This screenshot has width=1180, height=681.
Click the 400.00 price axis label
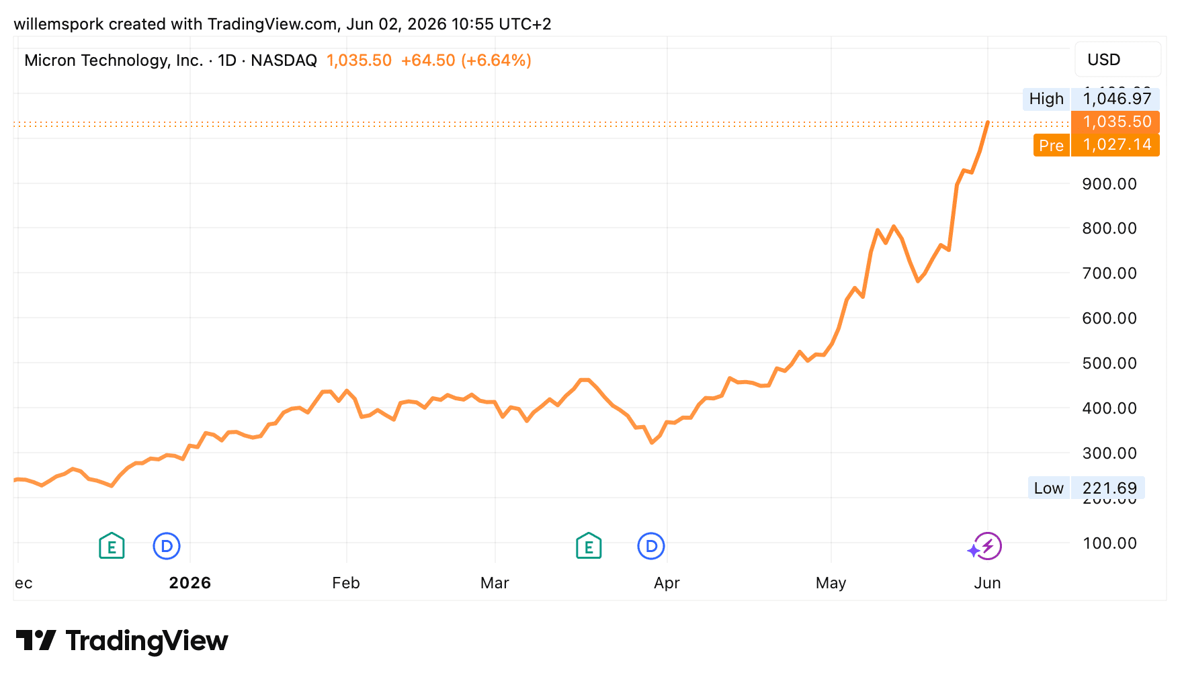click(1109, 408)
